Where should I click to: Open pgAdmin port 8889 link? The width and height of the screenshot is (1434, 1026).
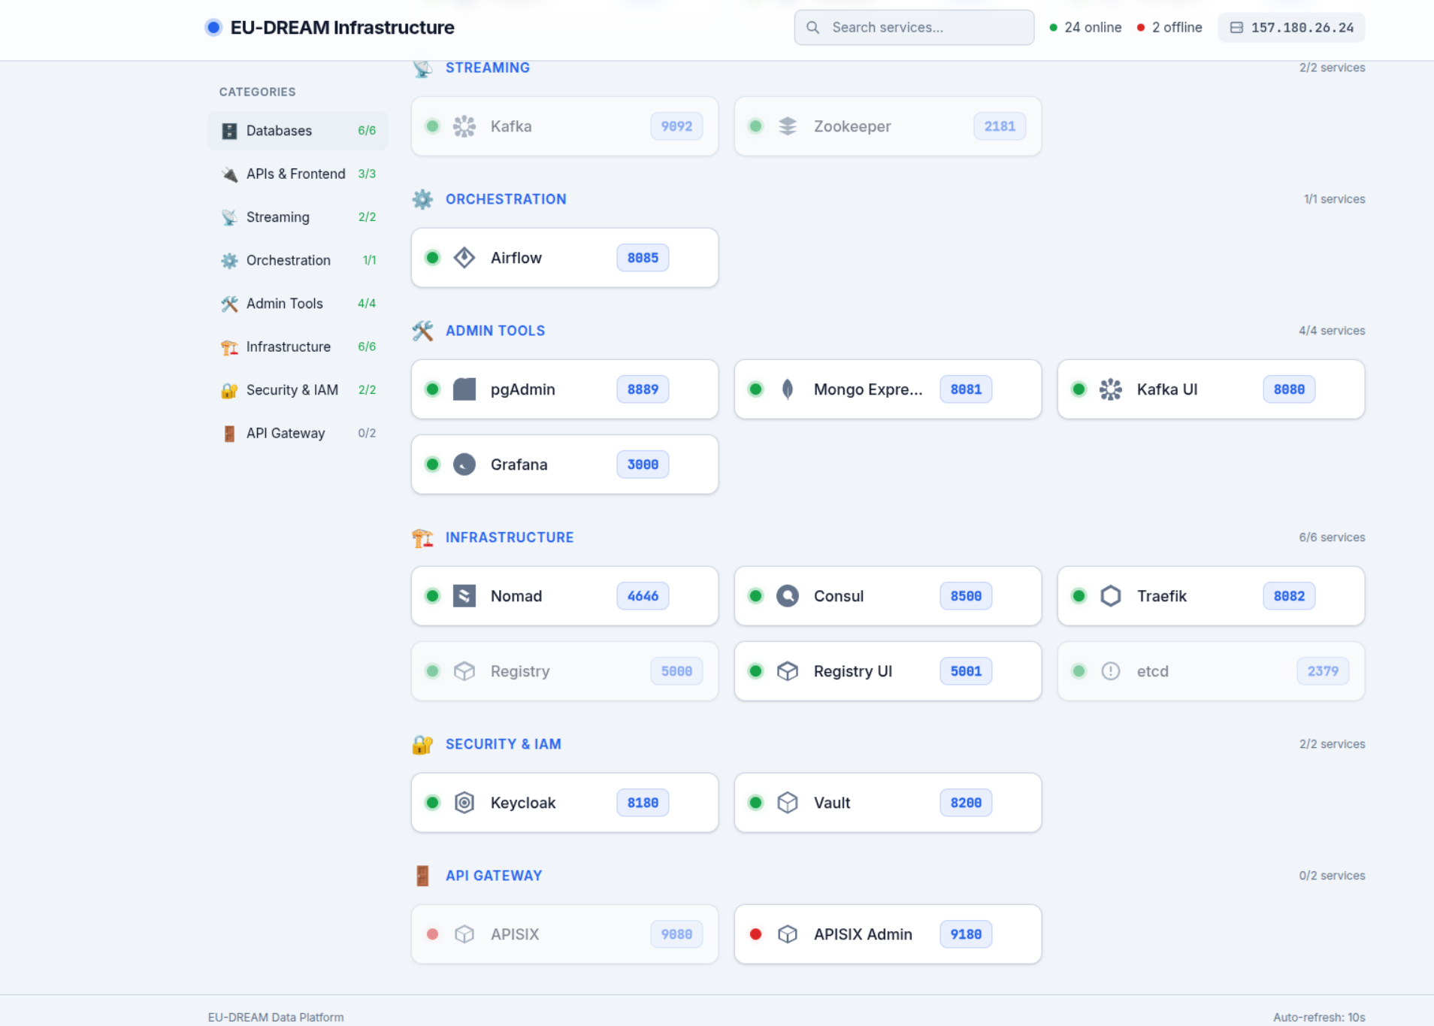643,389
